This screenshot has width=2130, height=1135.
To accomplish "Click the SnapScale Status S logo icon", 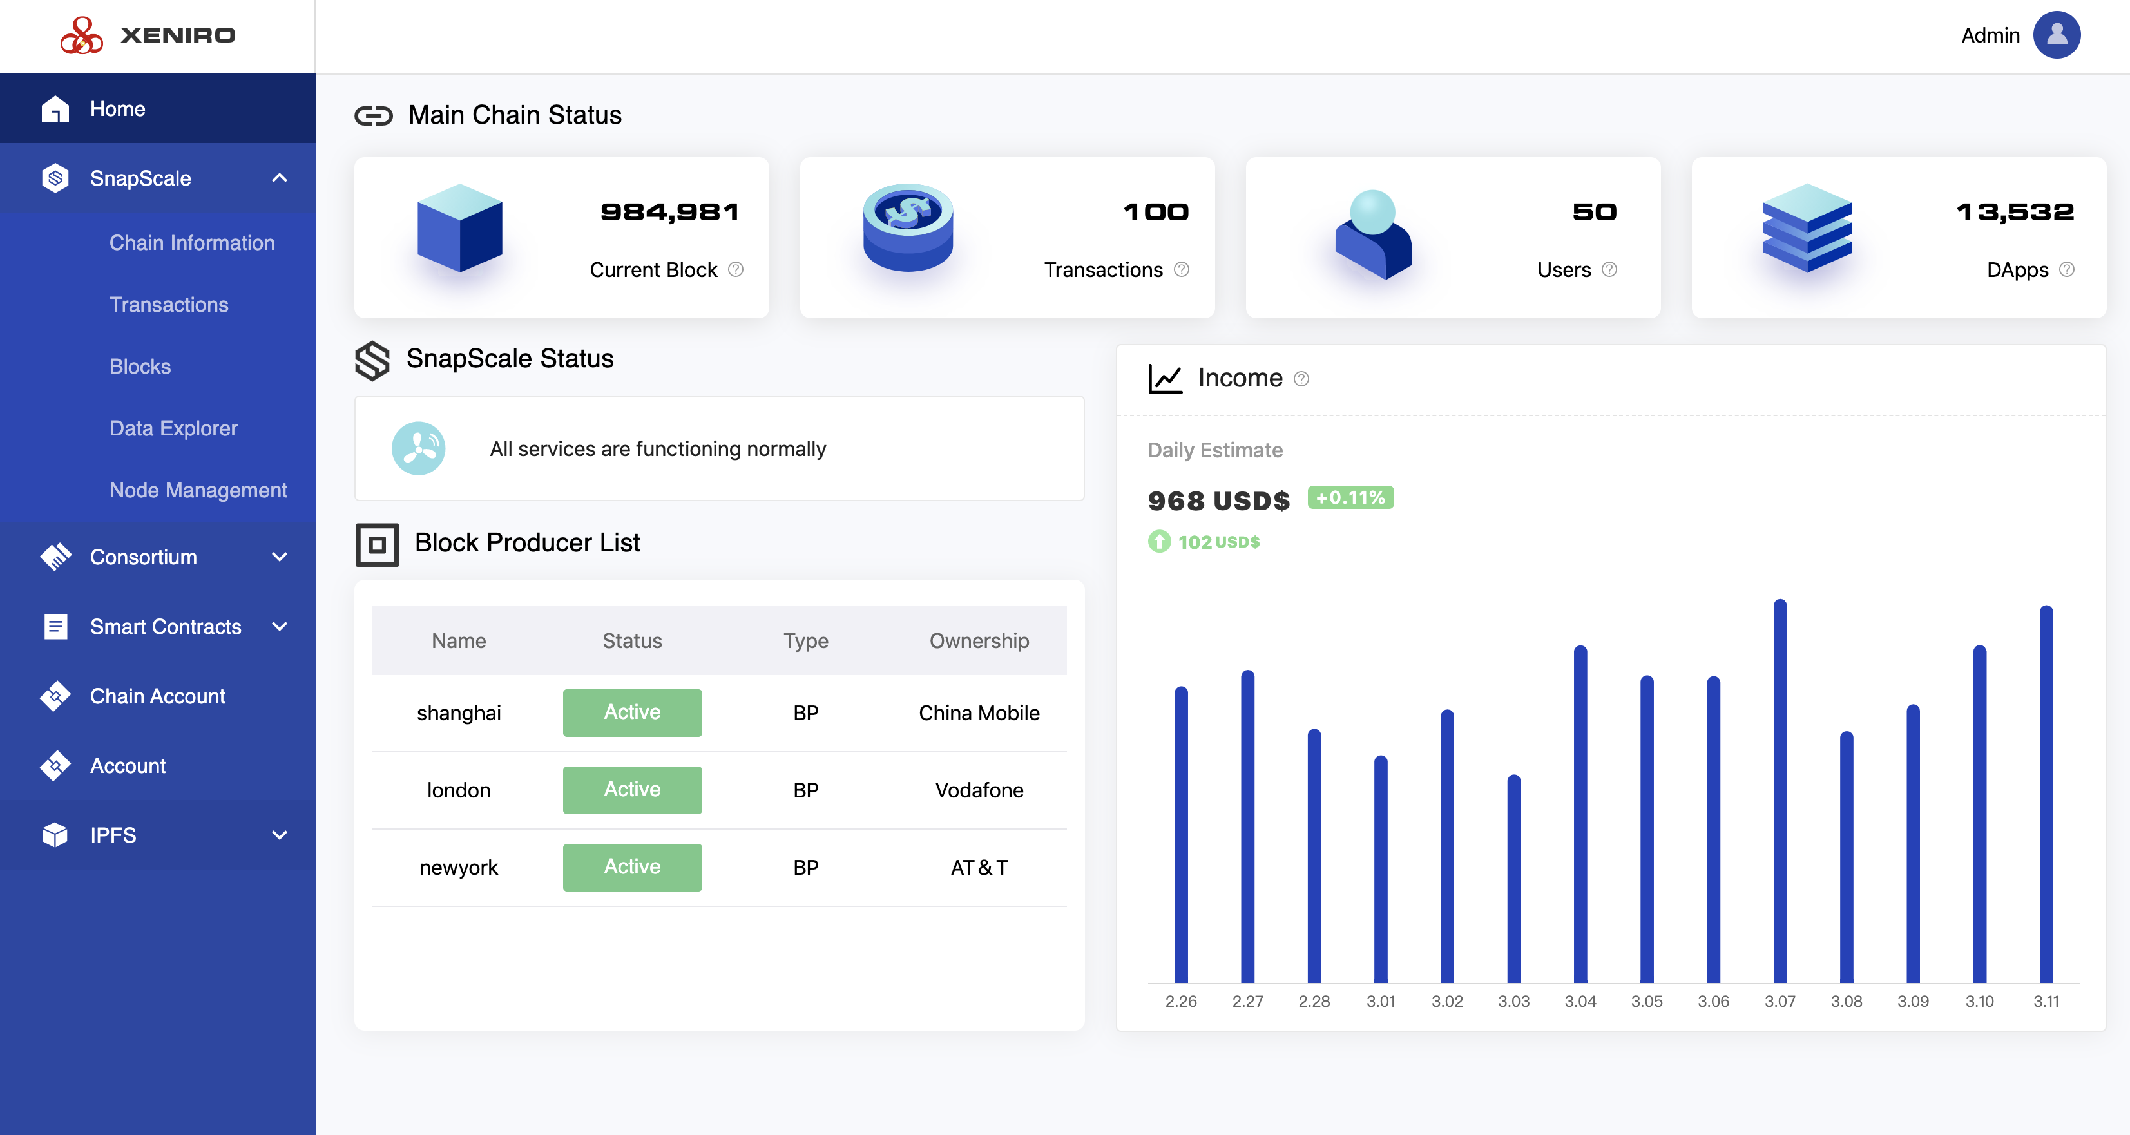I will 372,361.
